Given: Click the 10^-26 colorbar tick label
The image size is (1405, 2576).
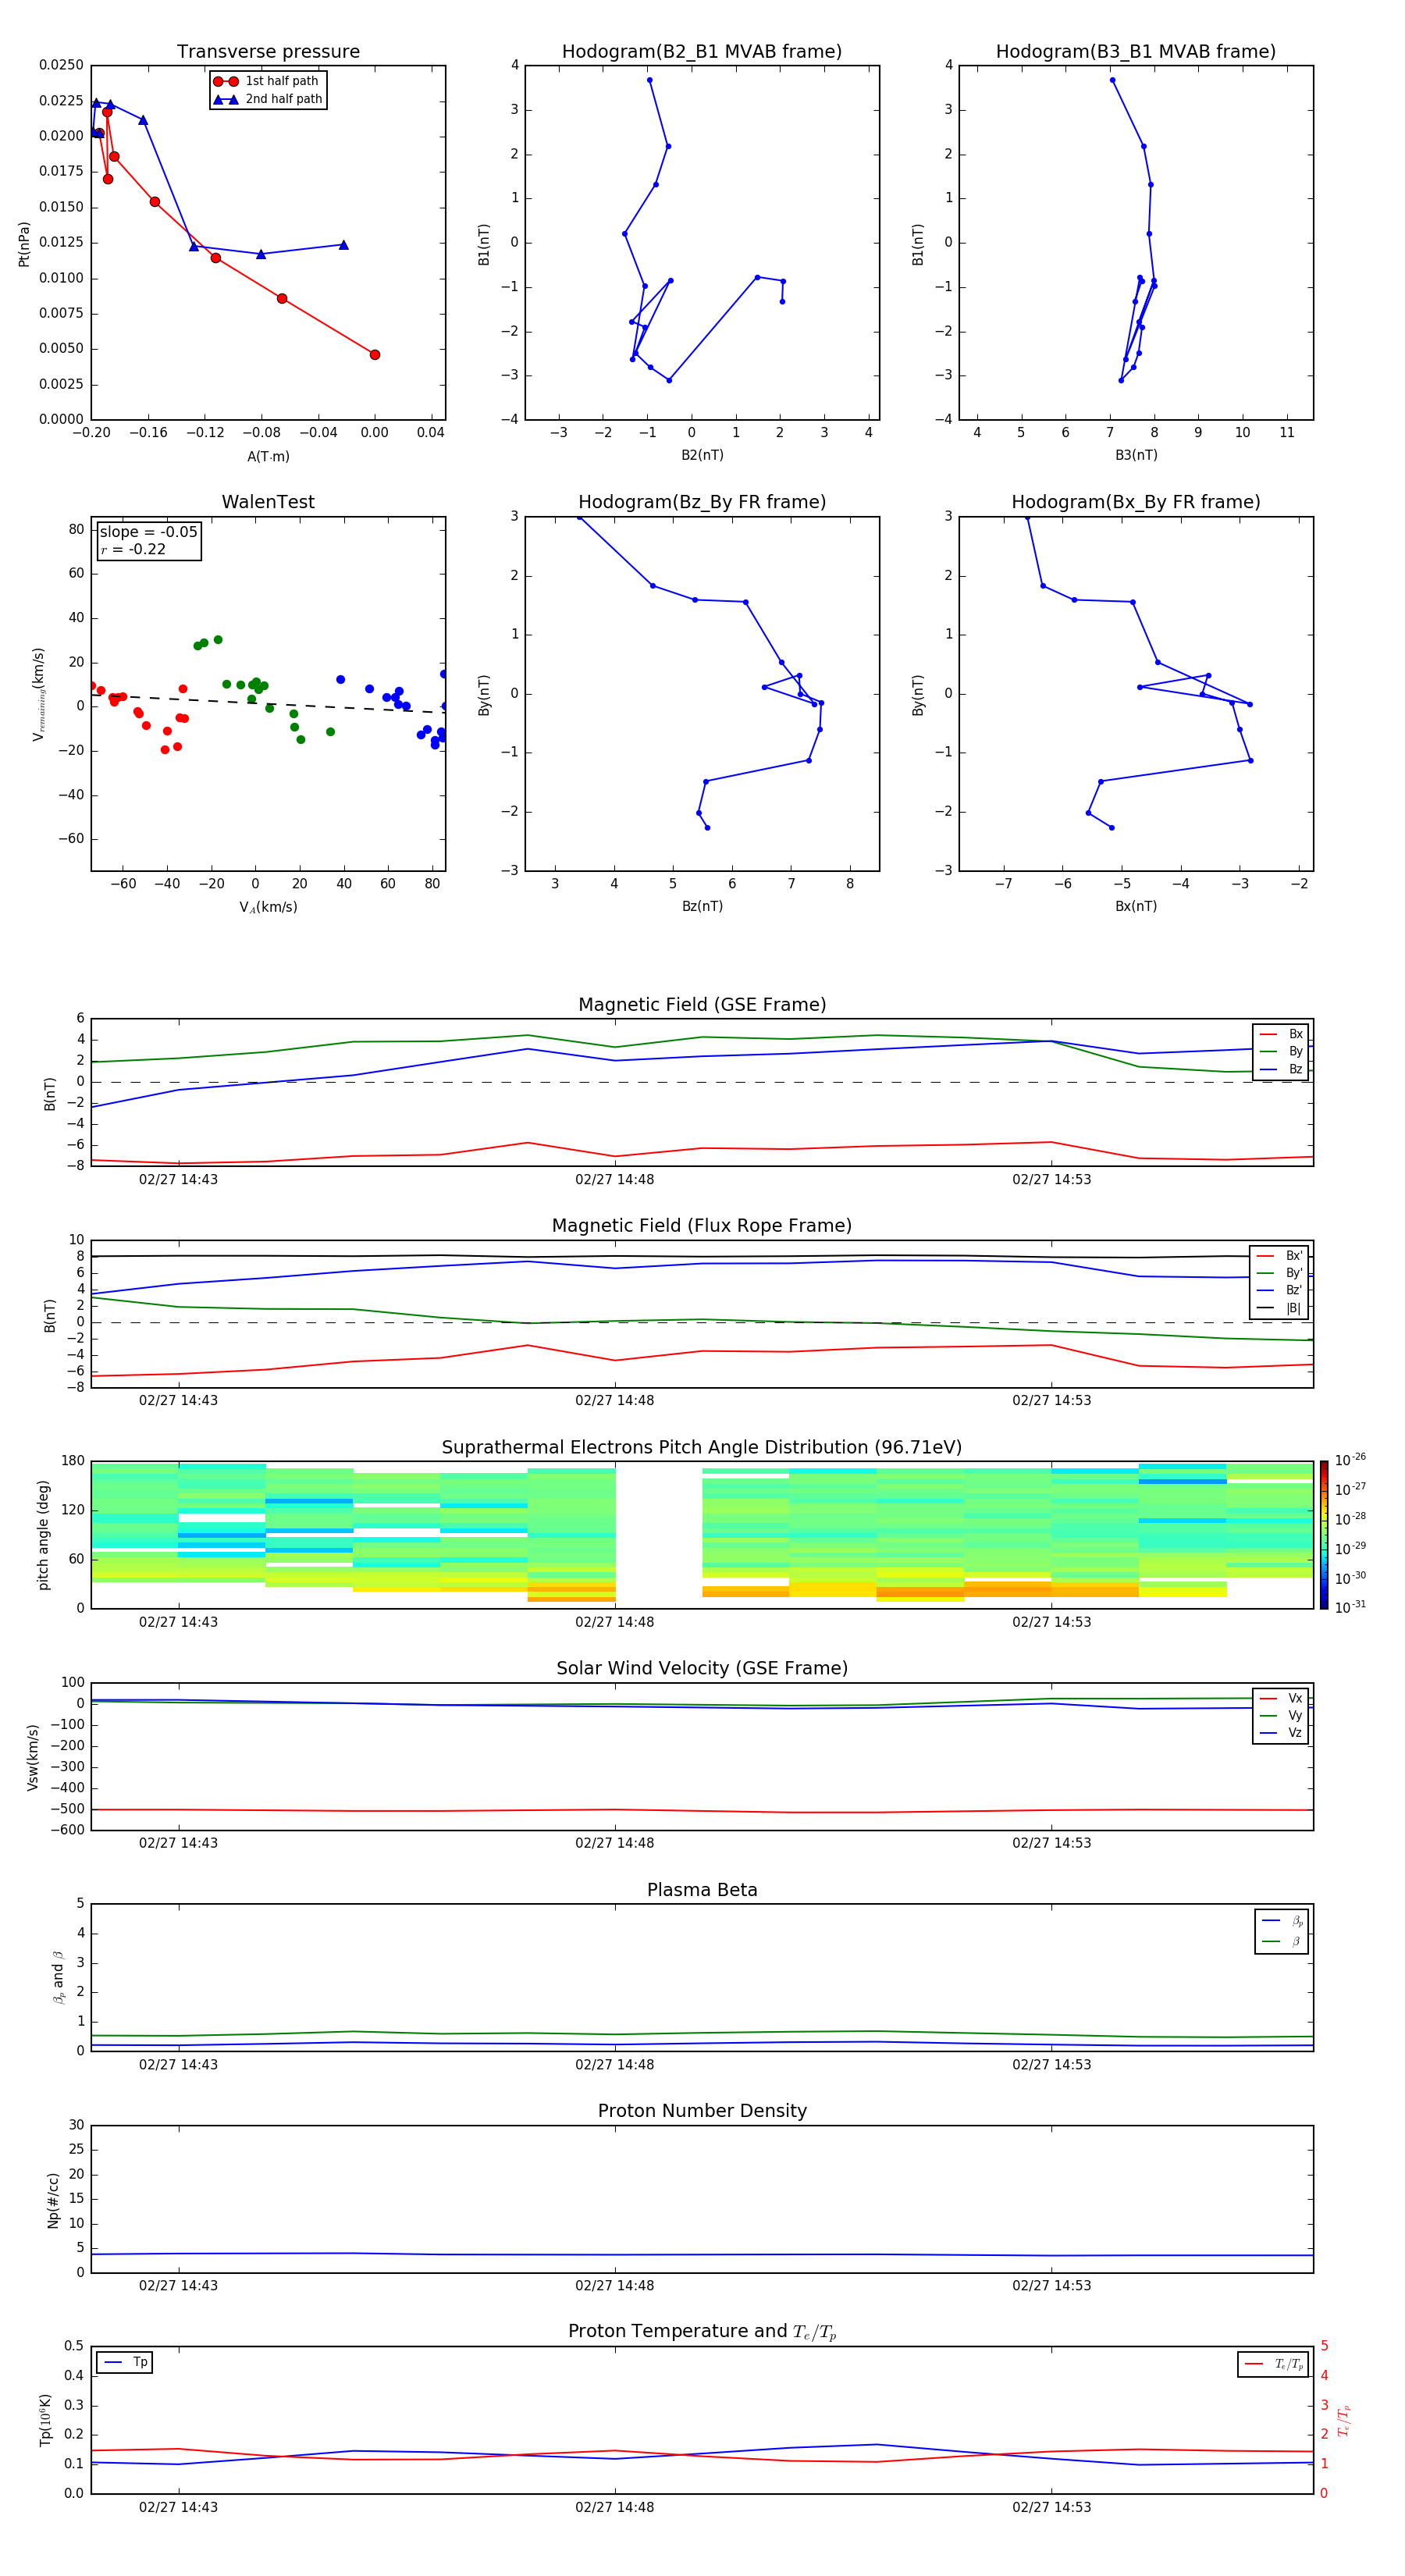Looking at the screenshot, I should [1350, 1460].
